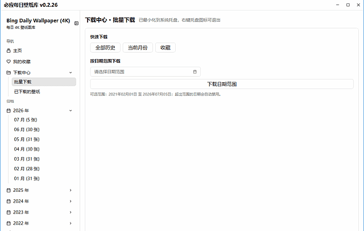Click the calendar icon in date range field
The image size is (364, 231).
pyautogui.click(x=195, y=72)
